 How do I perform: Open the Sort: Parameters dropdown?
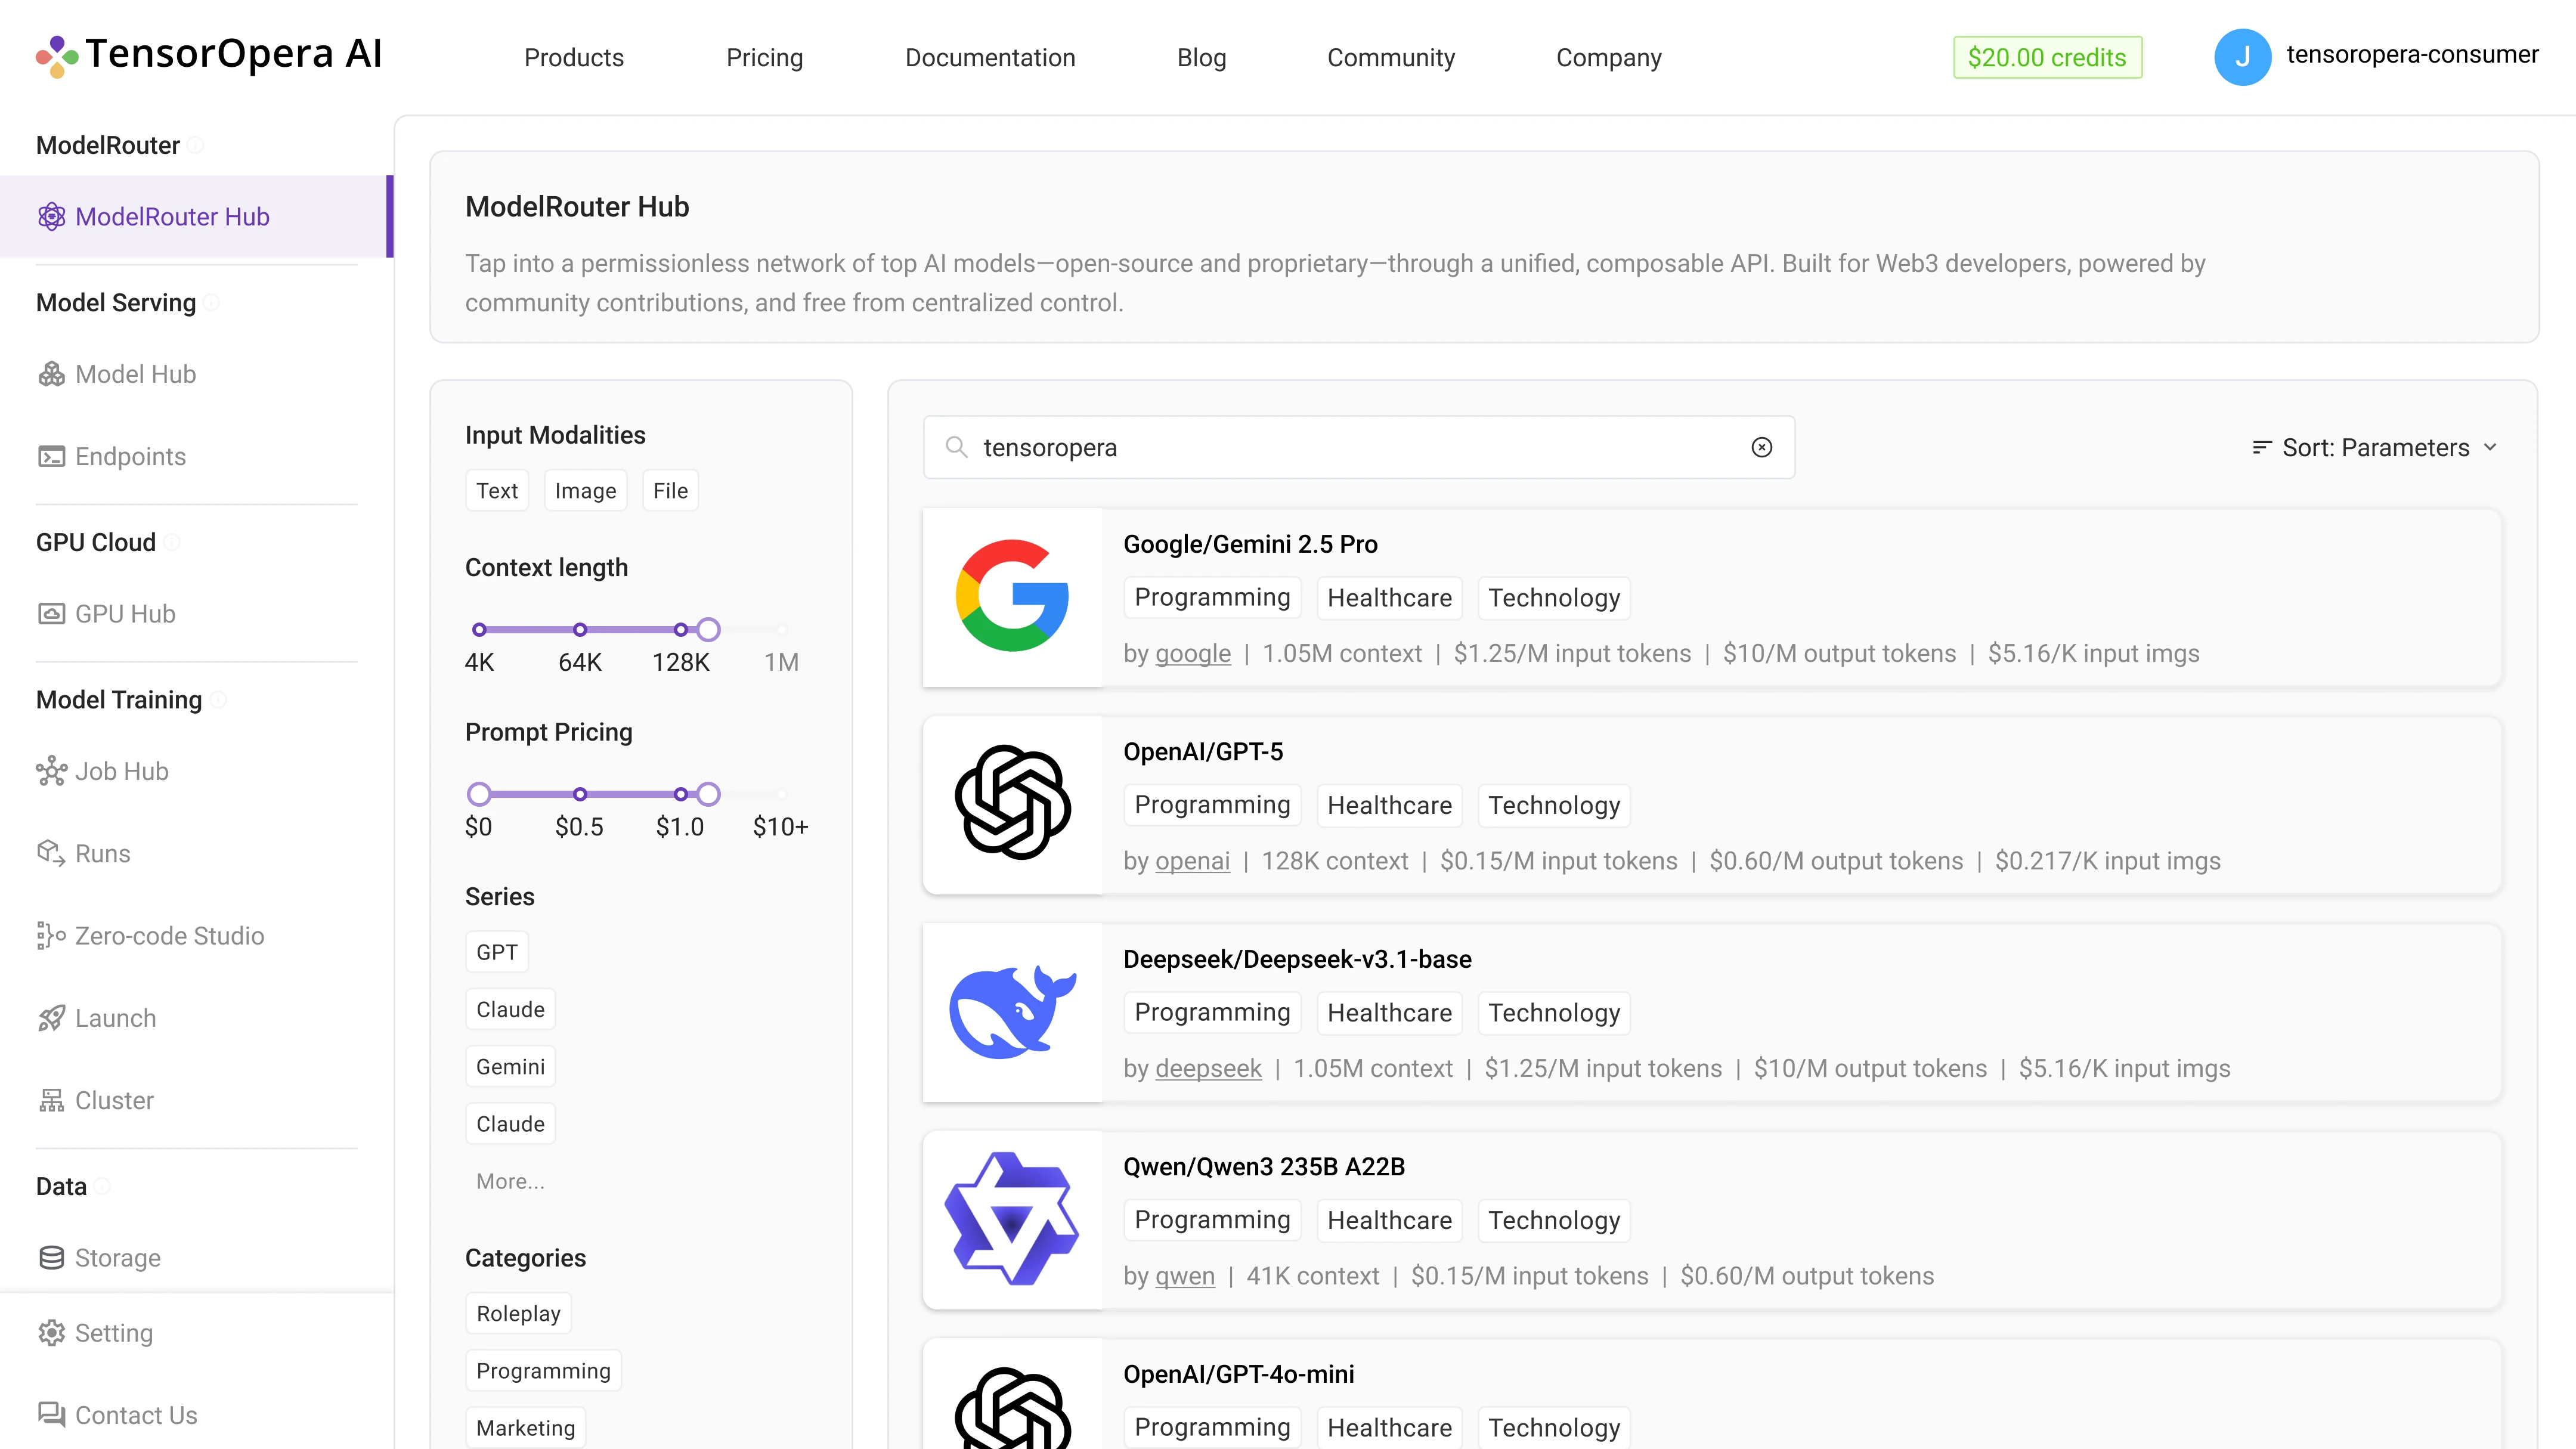[2374, 447]
